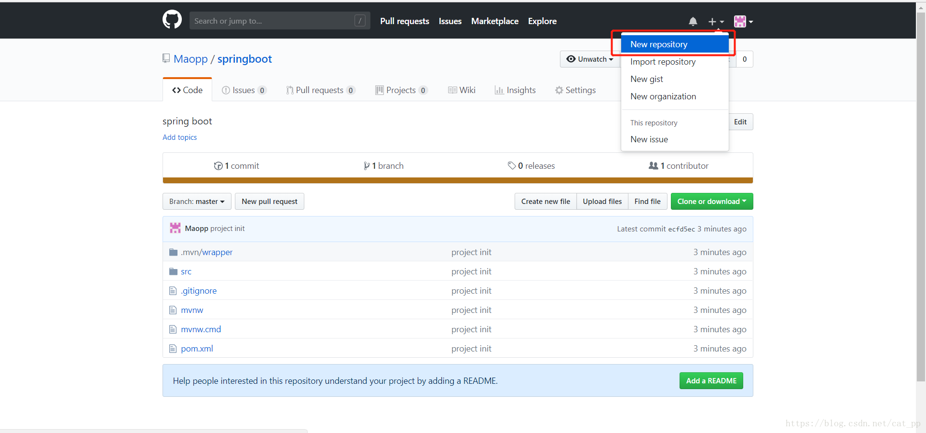Image resolution: width=926 pixels, height=433 pixels.
Task: View the 1 commit history link
Action: (x=236, y=166)
